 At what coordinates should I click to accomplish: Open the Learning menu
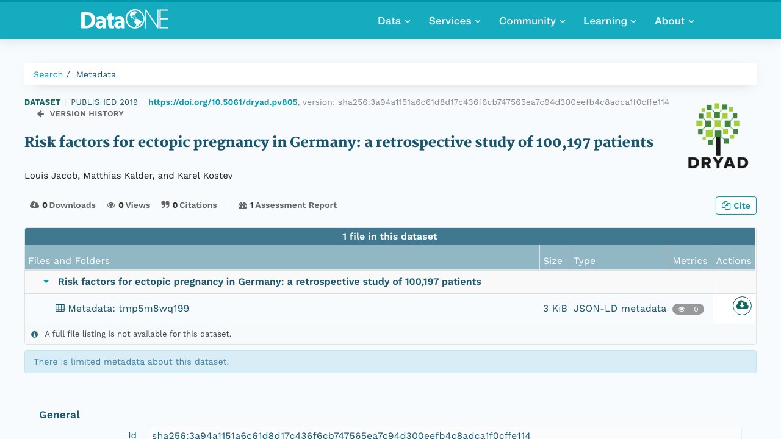point(610,21)
